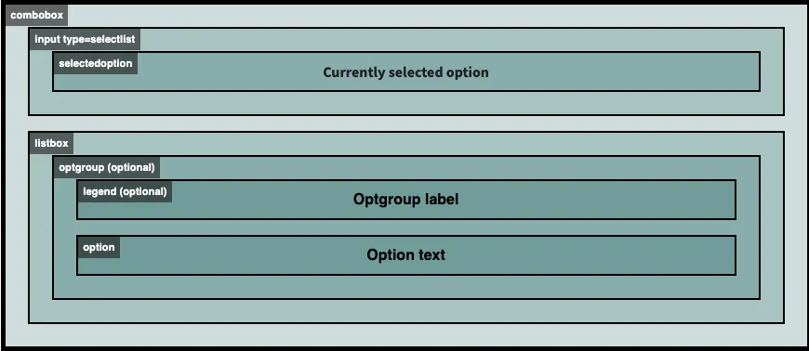Select the "Optgroup label" heading text
The height and width of the screenshot is (351, 809).
click(x=405, y=199)
